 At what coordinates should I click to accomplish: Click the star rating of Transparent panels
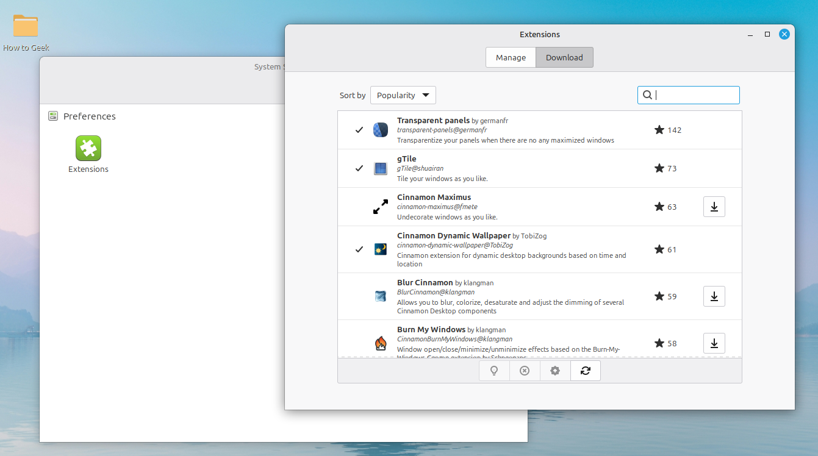668,130
